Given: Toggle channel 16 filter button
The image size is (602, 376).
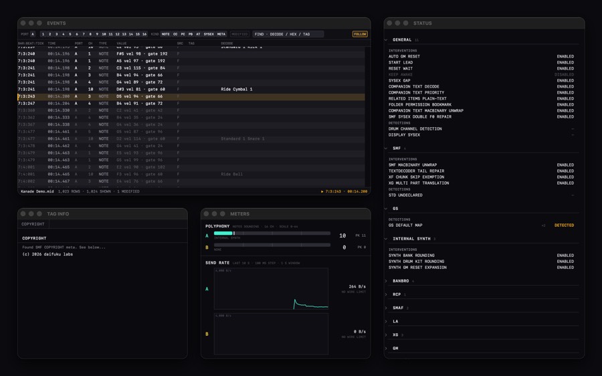Looking at the screenshot, I should (x=144, y=34).
